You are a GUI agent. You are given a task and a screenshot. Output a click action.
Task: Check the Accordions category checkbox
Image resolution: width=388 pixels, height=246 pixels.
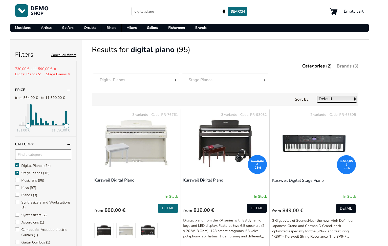pos(17,222)
